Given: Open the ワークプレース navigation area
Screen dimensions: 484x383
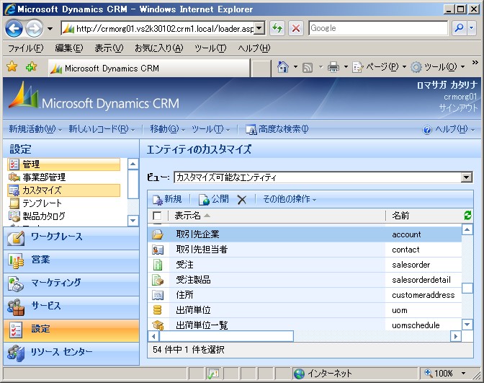Looking at the screenshot, I should point(71,238).
